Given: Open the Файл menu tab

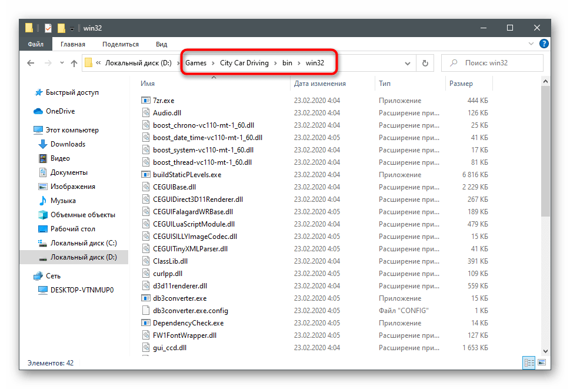Looking at the screenshot, I should [x=36, y=44].
